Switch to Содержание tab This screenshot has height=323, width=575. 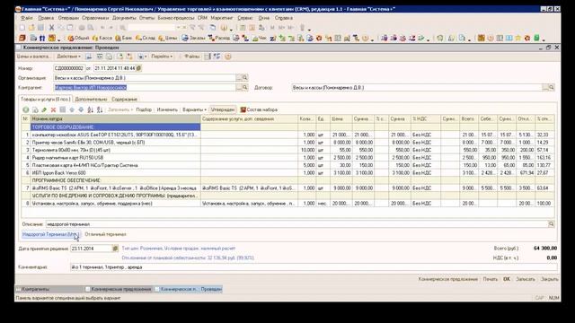click(124, 100)
